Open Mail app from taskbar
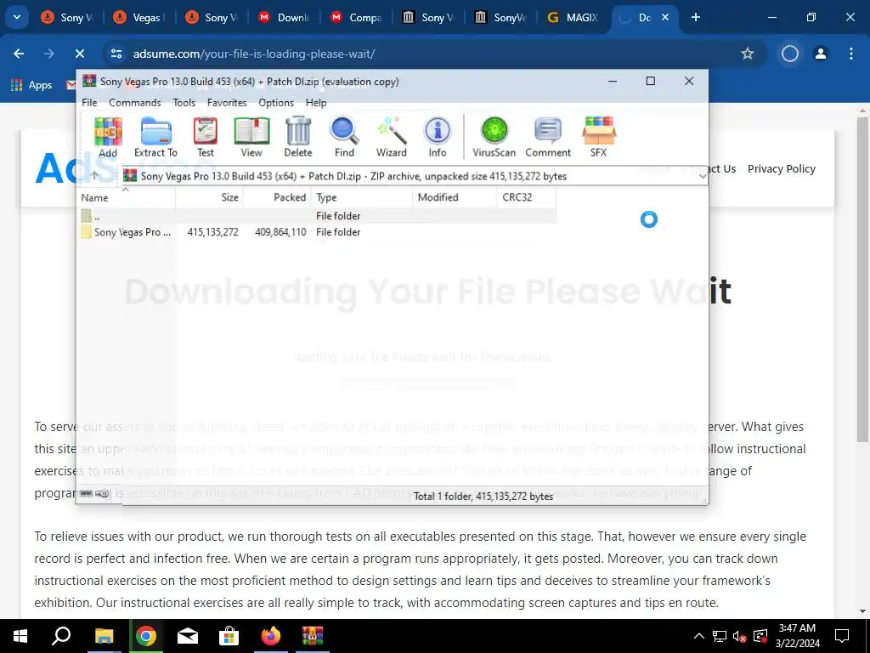The image size is (870, 653). tap(188, 636)
